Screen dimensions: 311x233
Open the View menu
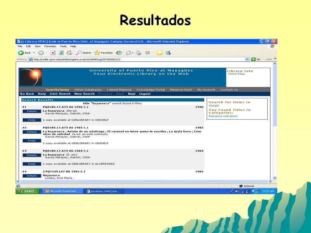coord(38,46)
